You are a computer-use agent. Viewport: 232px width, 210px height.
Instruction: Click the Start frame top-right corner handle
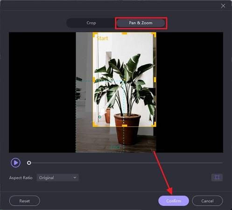click(x=154, y=35)
